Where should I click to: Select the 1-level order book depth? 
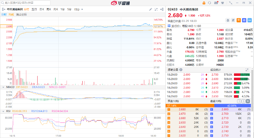(x=239, y=101)
